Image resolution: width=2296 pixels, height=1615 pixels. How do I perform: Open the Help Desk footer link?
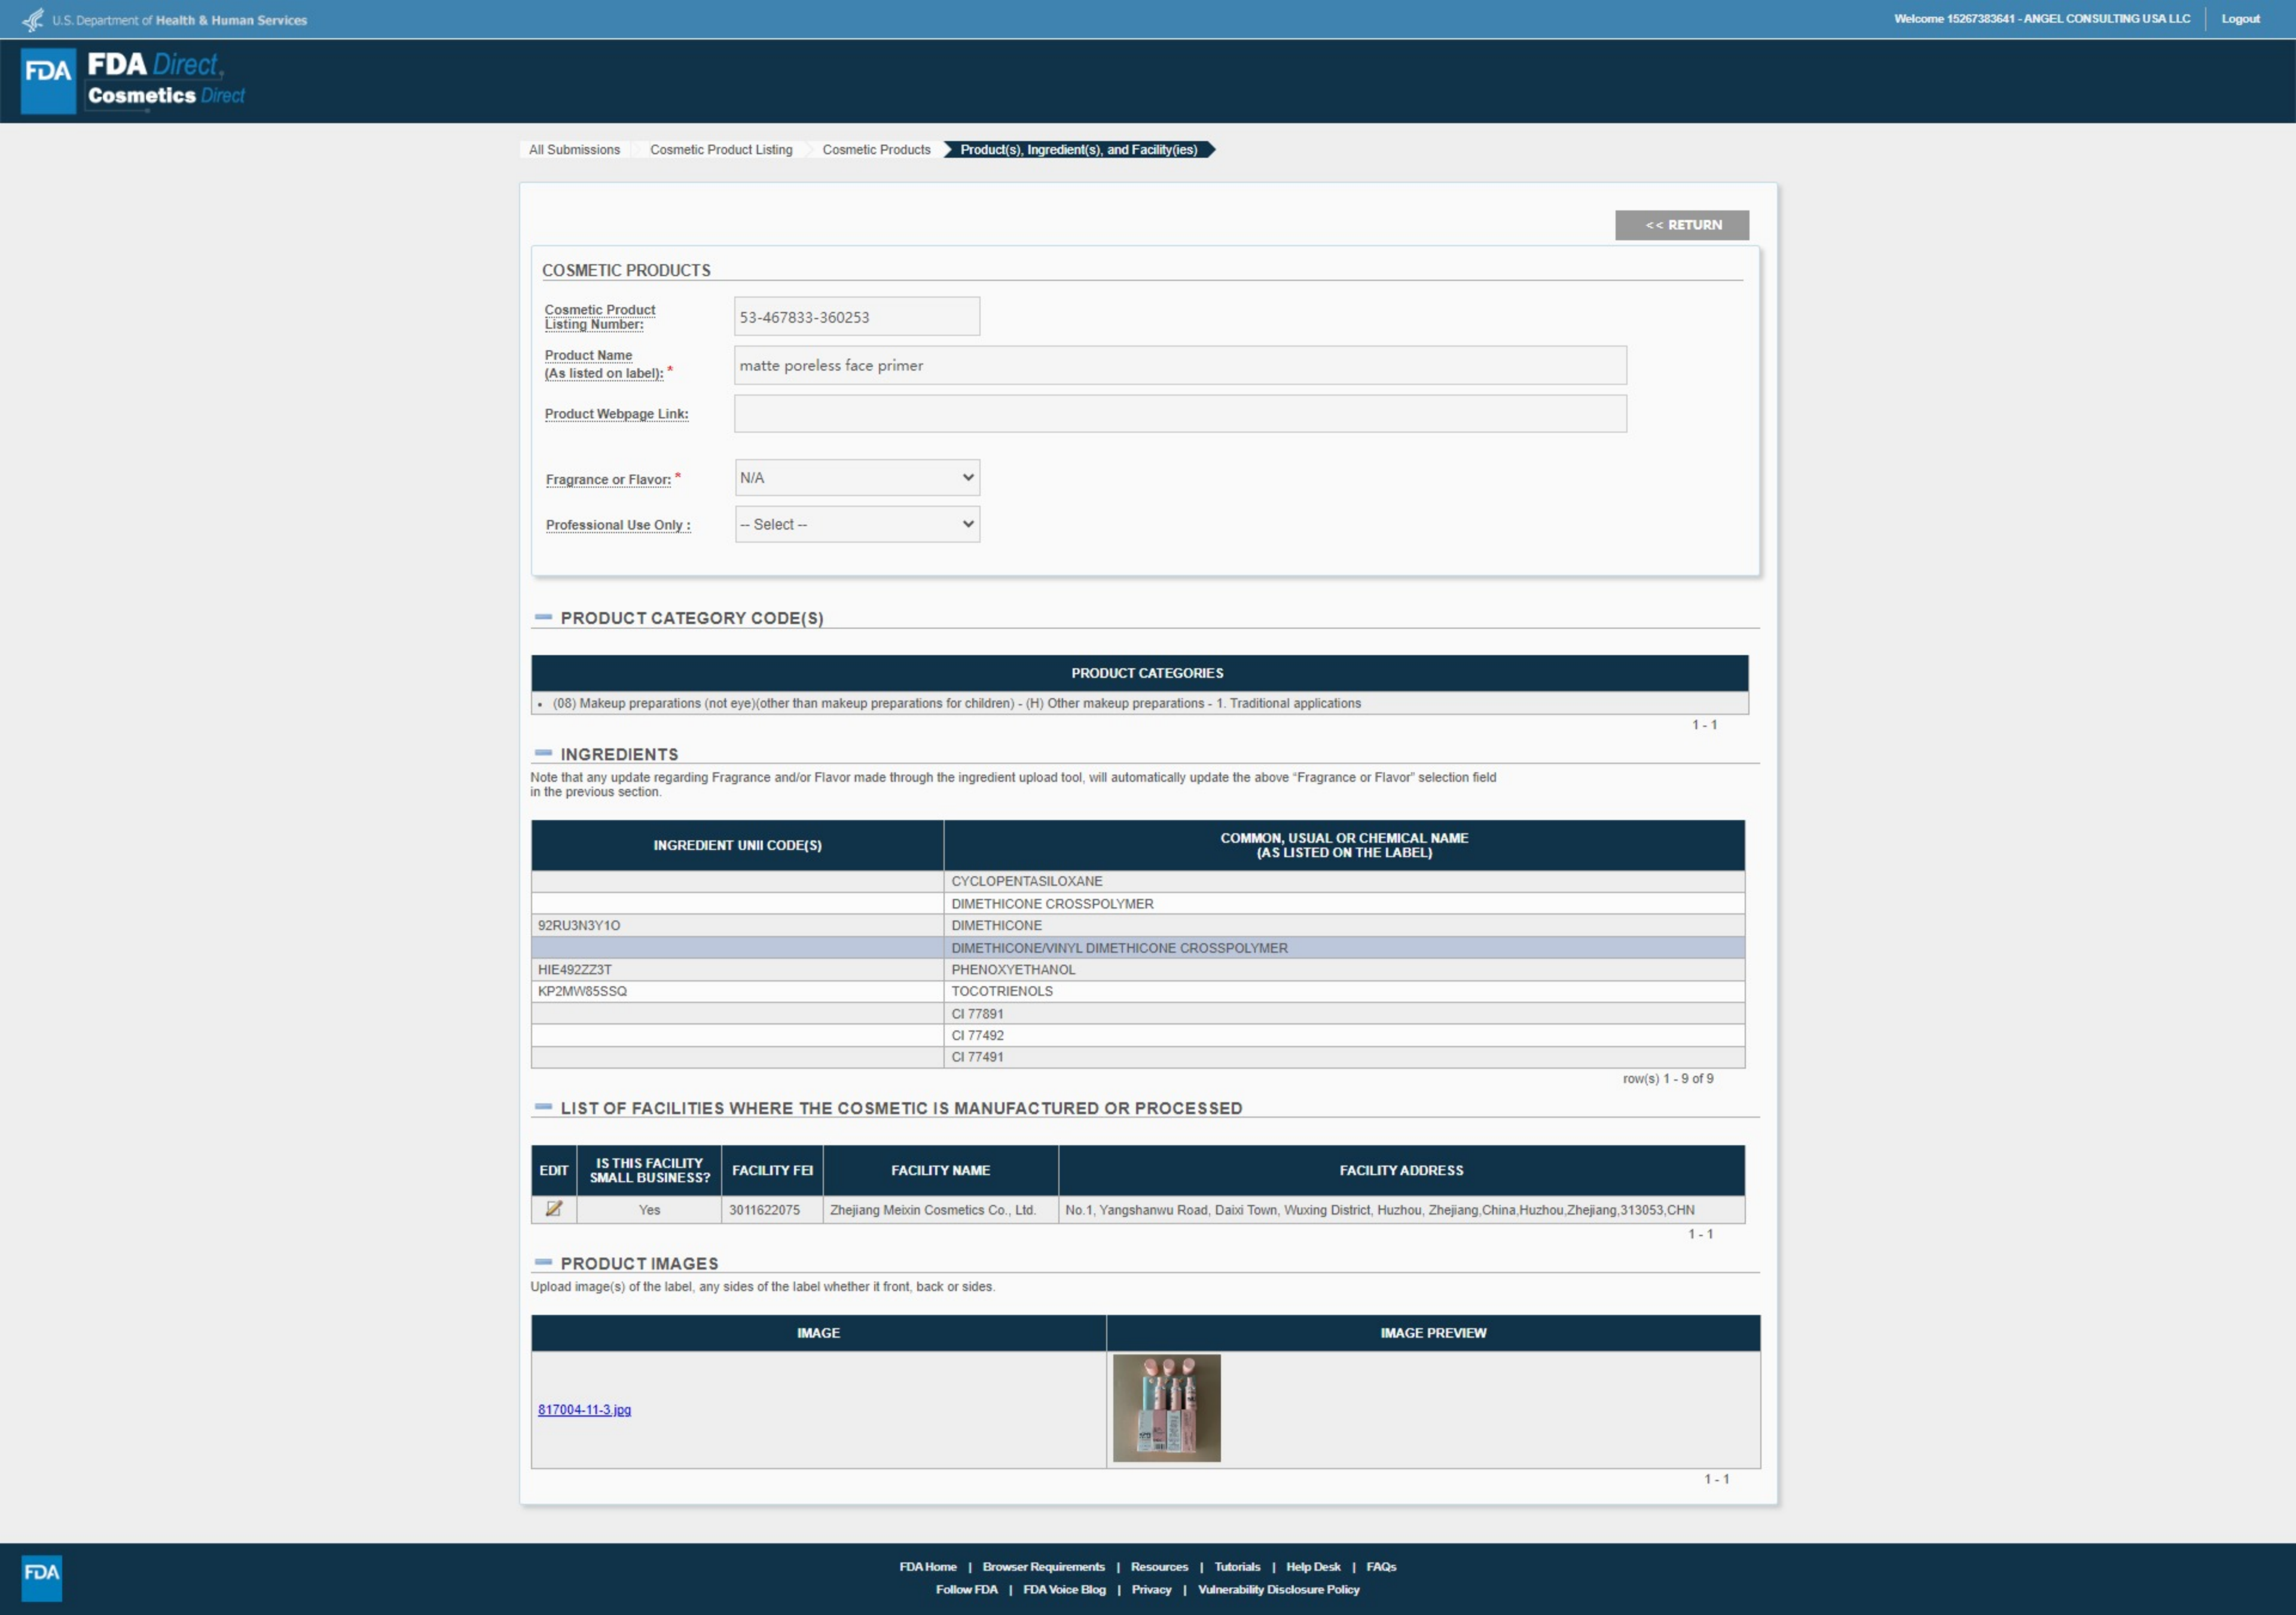pos(1312,1566)
